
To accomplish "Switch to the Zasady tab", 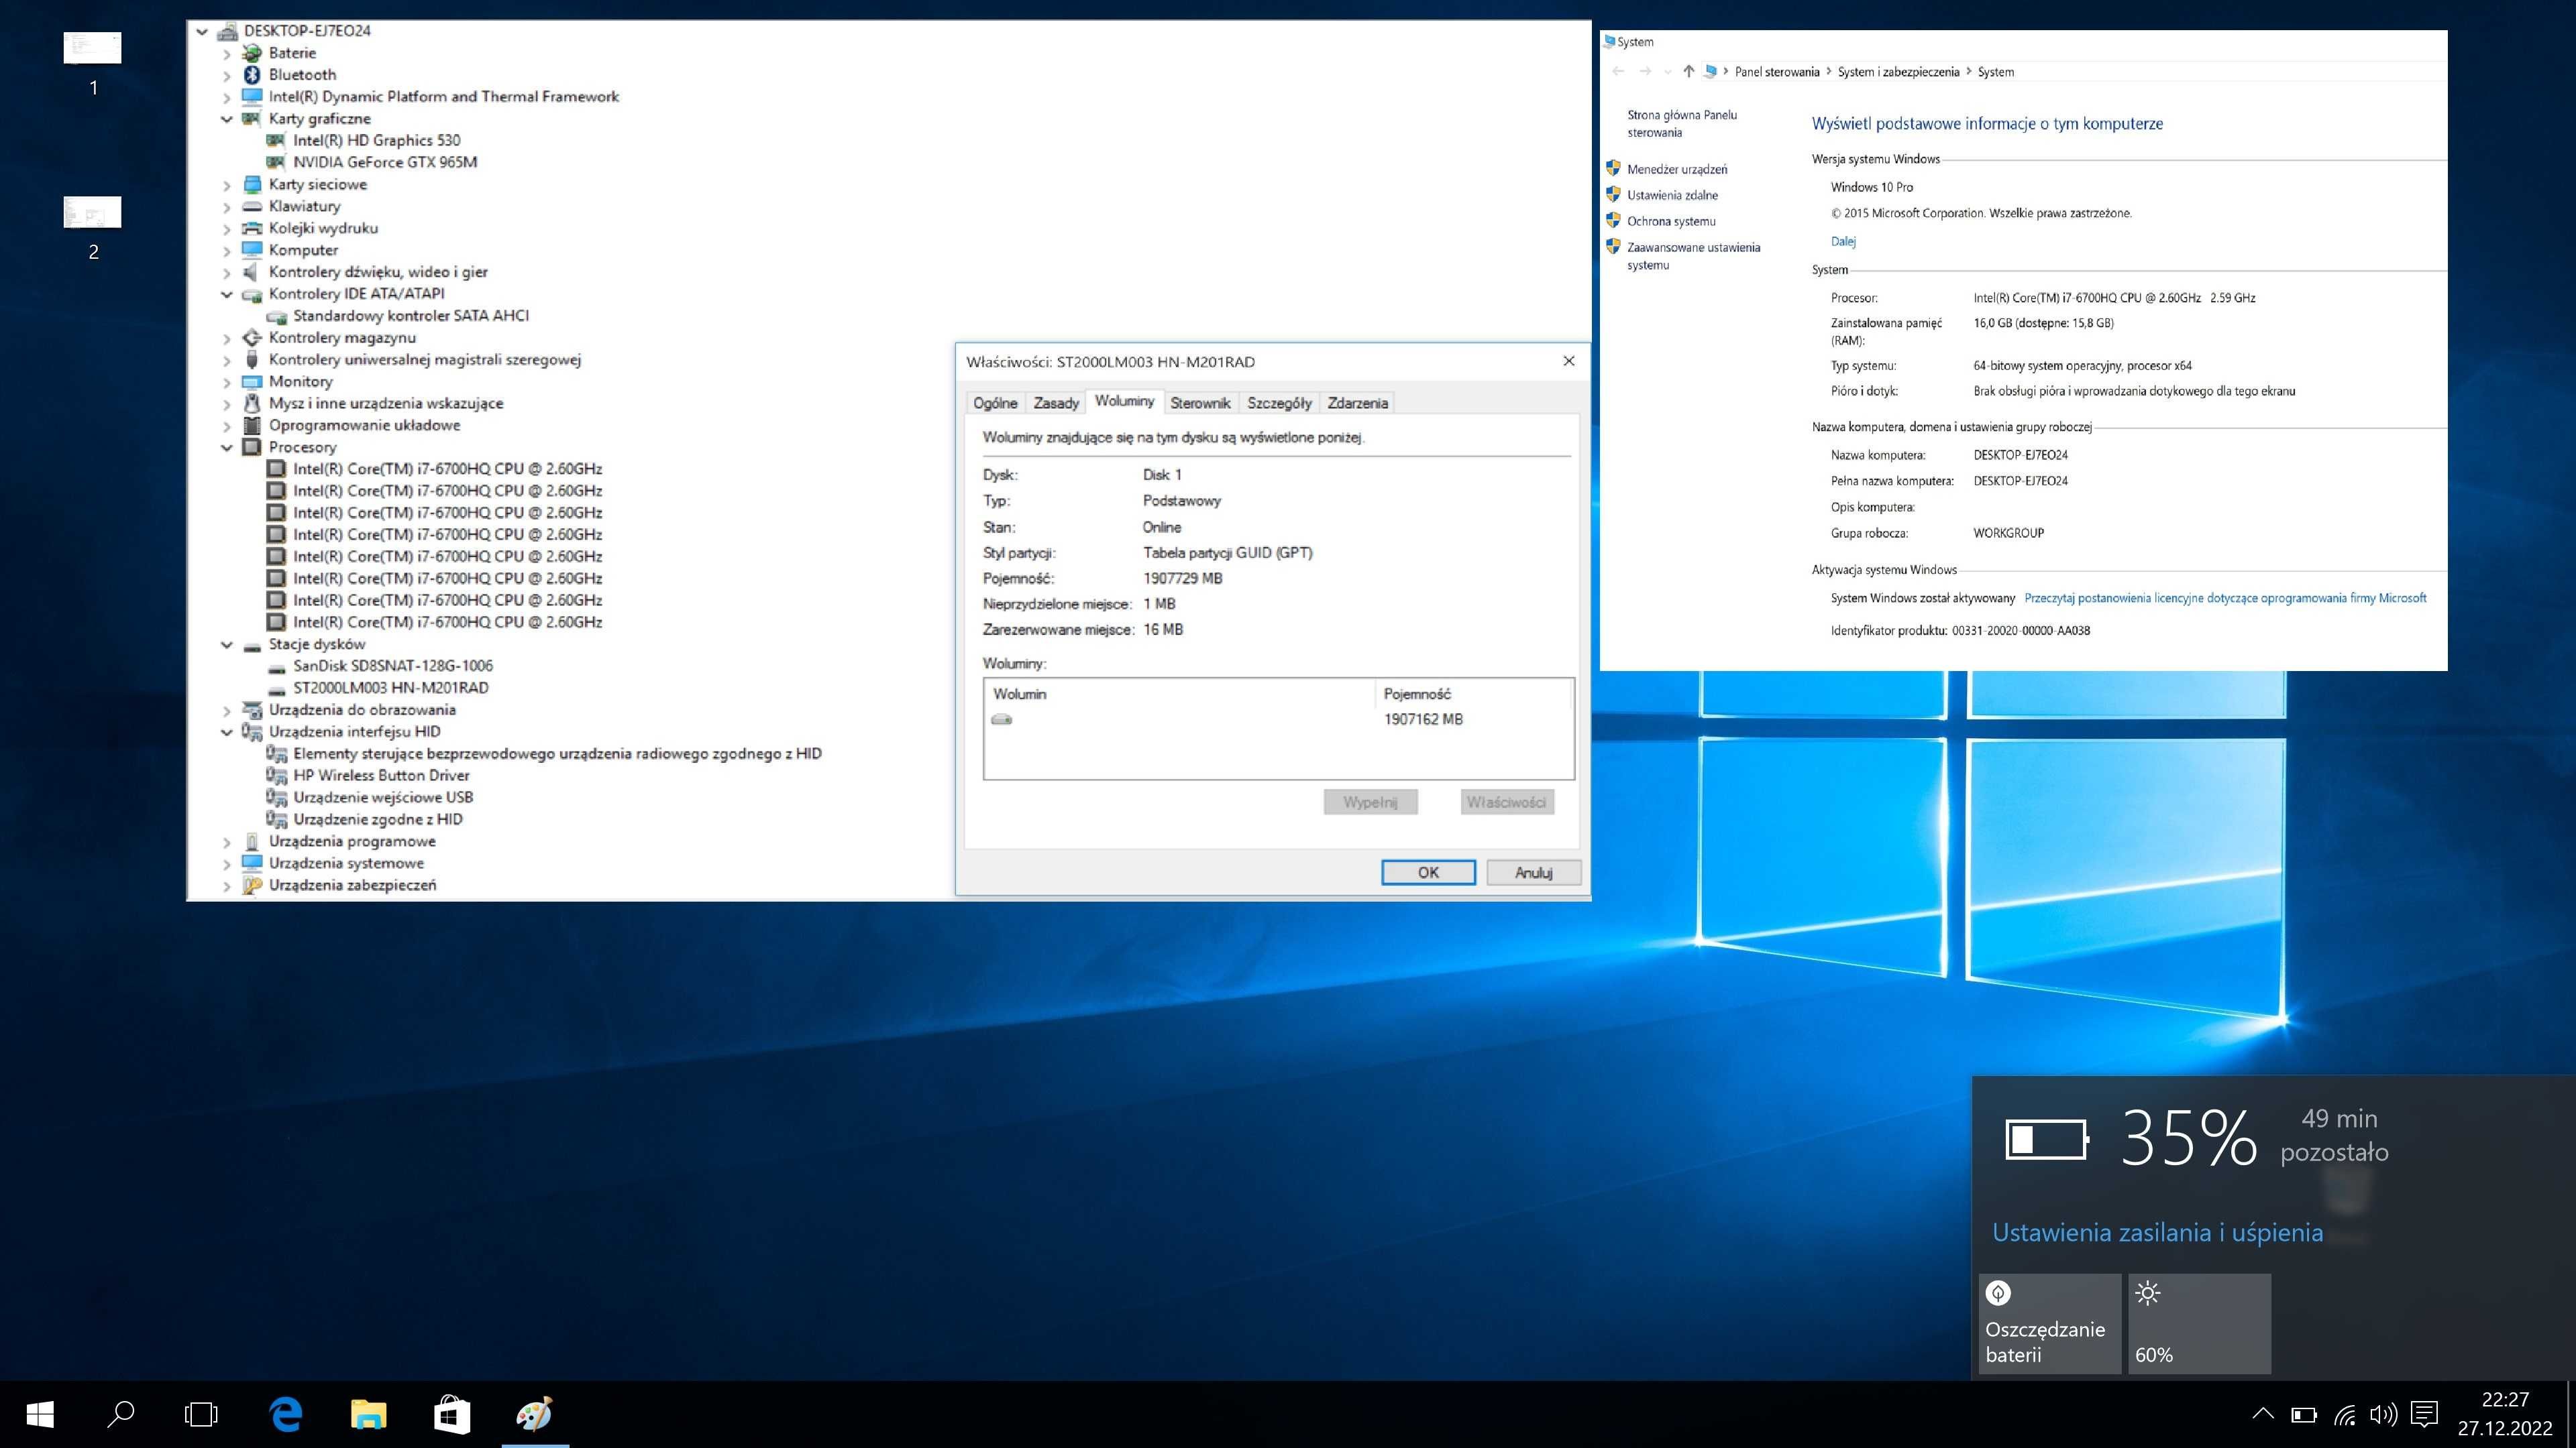I will (1056, 403).
